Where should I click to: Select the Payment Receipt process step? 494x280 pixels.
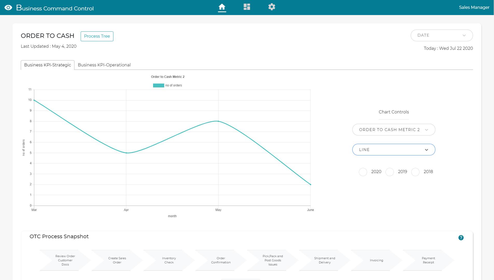428,260
